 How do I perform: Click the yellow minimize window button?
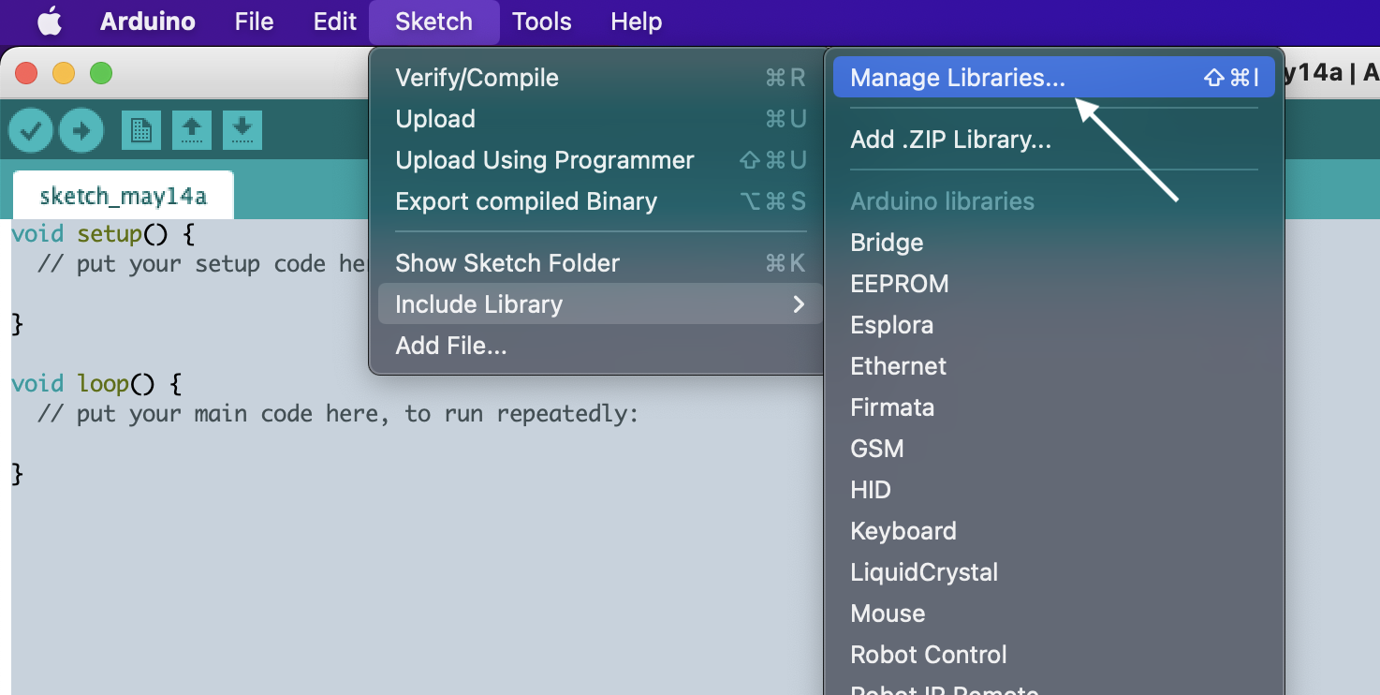pyautogui.click(x=64, y=73)
